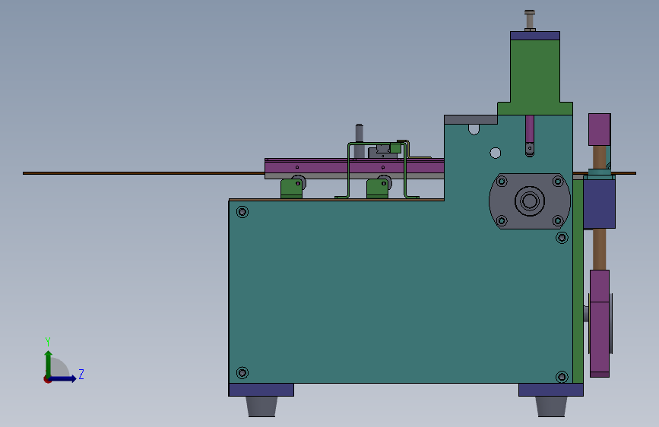
Task: Select the right green roller bracket
Action: click(378, 188)
